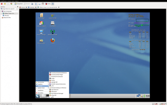
Task: Click the red Power Off VM button
Action: coord(2,4)
